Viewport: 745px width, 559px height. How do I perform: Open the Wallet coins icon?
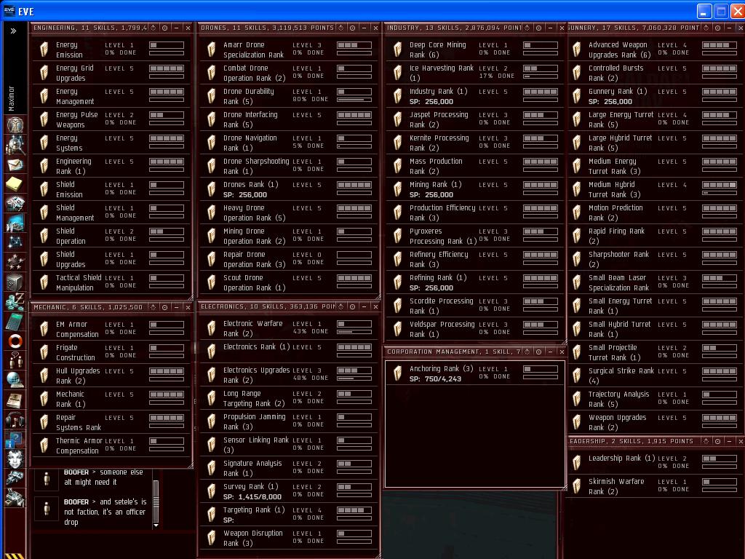[x=15, y=302]
